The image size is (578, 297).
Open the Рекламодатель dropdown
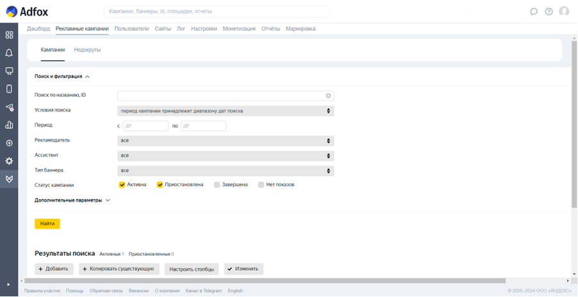(x=226, y=141)
